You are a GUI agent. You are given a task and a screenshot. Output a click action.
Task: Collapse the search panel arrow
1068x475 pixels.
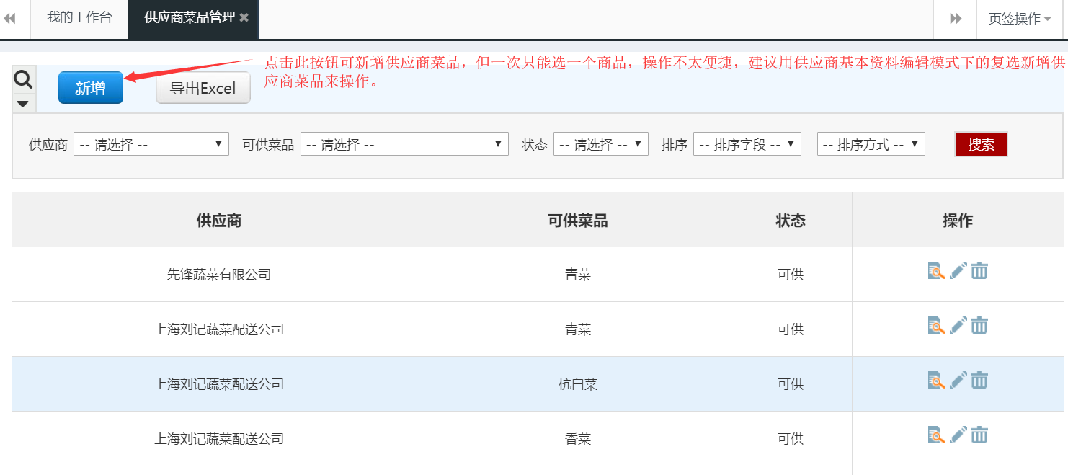[x=23, y=104]
